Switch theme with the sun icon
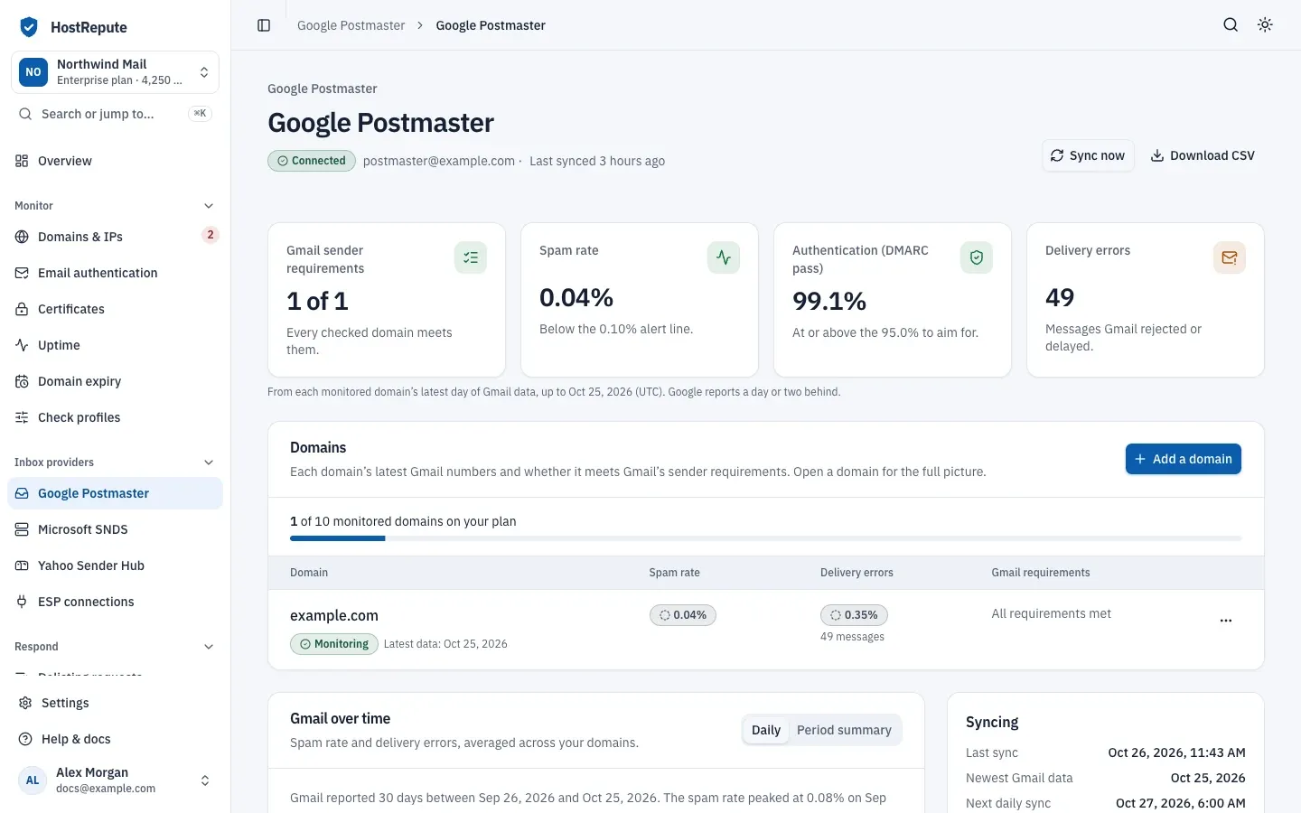 [x=1265, y=25]
